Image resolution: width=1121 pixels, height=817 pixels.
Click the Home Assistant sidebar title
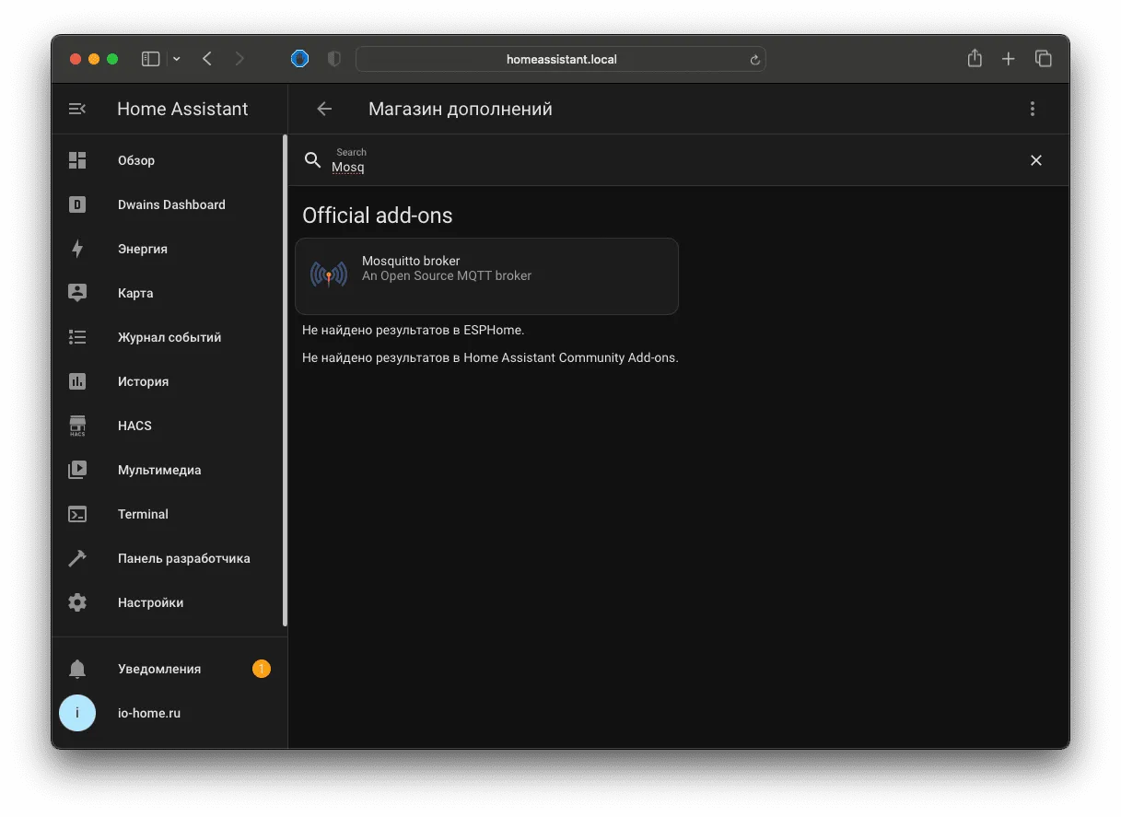[182, 109]
